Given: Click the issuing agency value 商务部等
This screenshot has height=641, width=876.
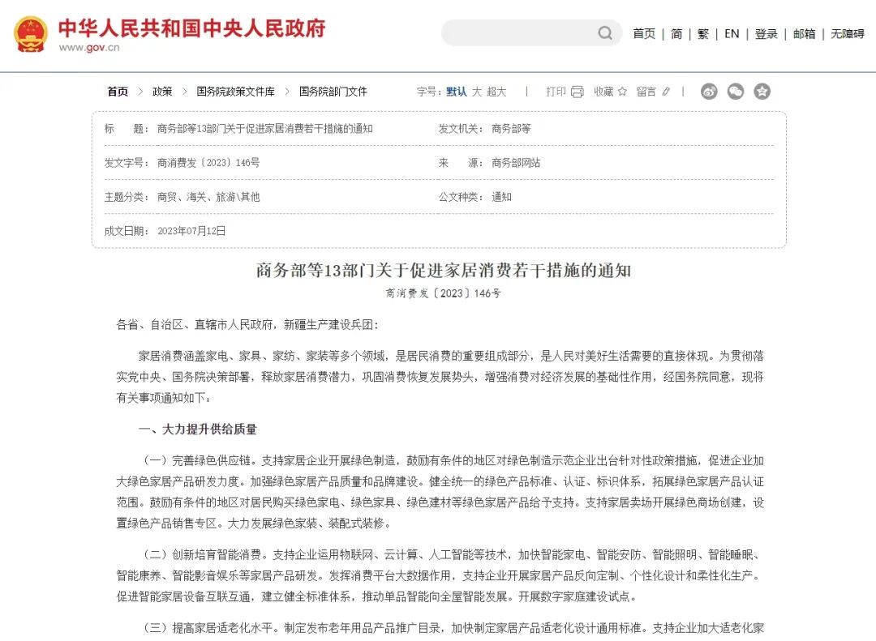Looking at the screenshot, I should pyautogui.click(x=511, y=128).
